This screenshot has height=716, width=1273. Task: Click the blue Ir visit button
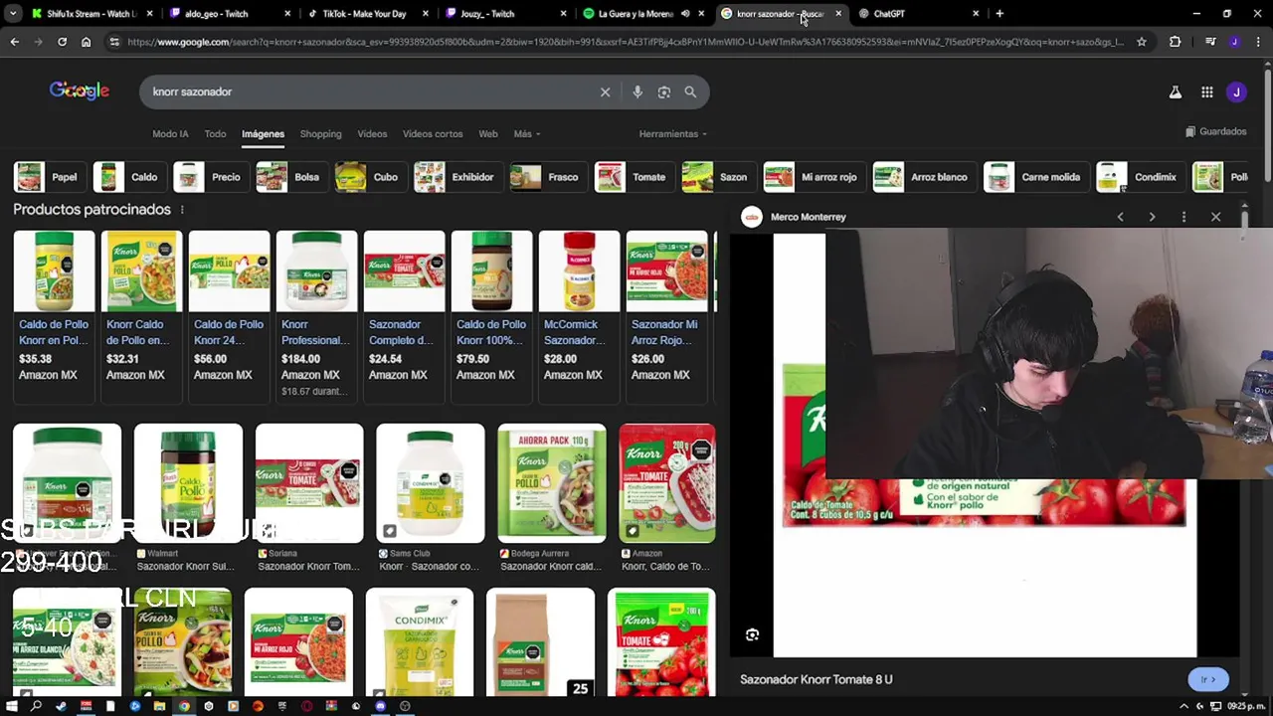(1208, 679)
